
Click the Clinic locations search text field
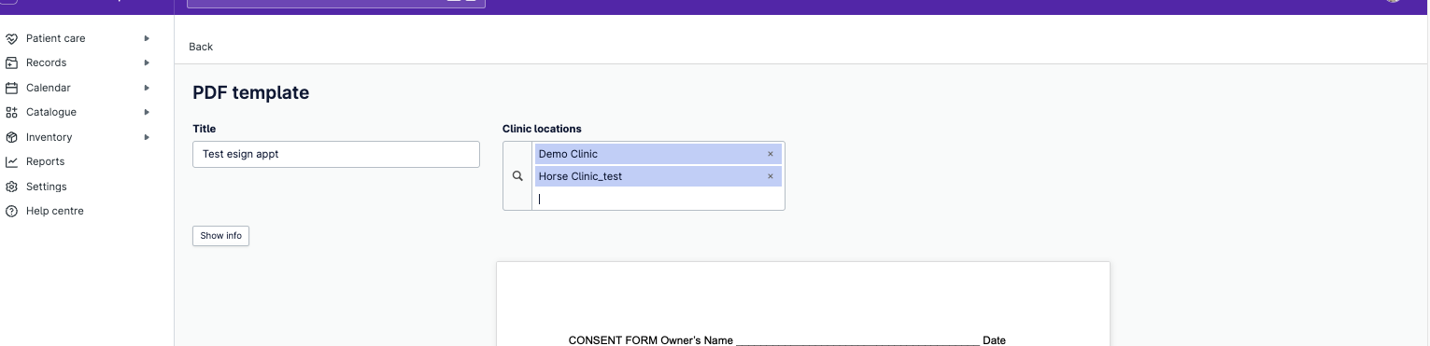pyautogui.click(x=658, y=199)
